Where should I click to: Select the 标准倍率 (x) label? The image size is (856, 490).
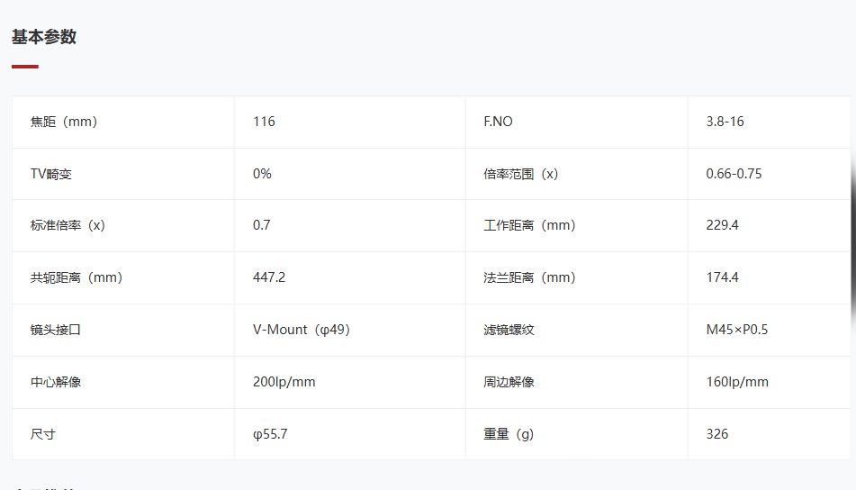(x=68, y=225)
